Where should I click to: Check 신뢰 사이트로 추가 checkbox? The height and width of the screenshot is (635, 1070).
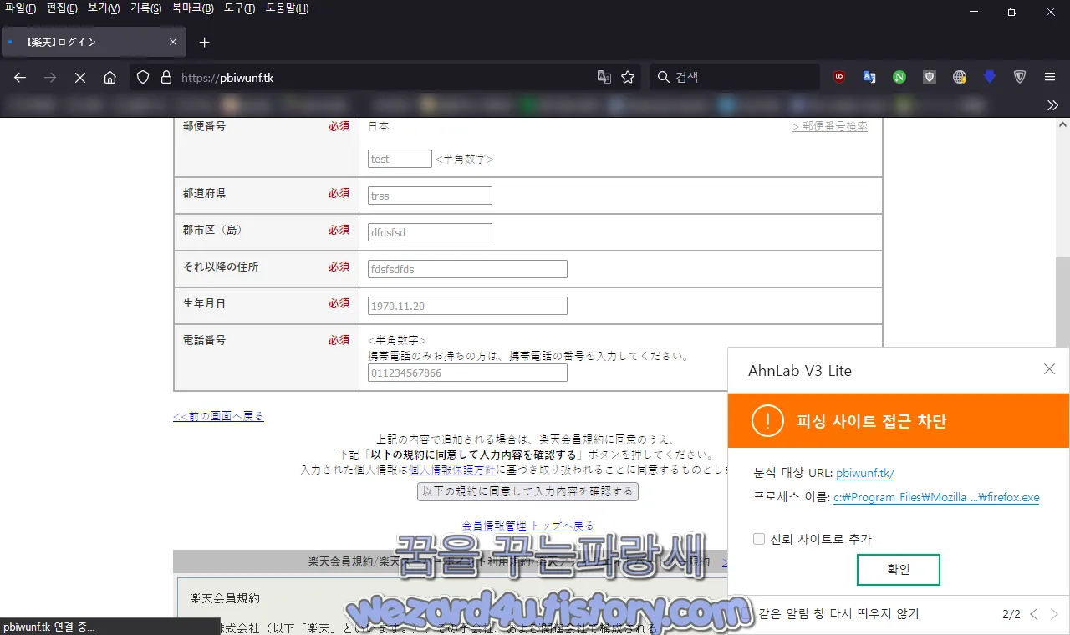tap(759, 539)
